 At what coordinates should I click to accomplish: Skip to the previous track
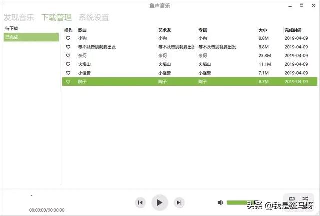click(x=140, y=202)
